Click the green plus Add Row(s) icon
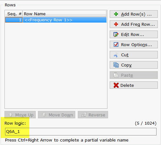The image size is (161, 145). pos(116,14)
